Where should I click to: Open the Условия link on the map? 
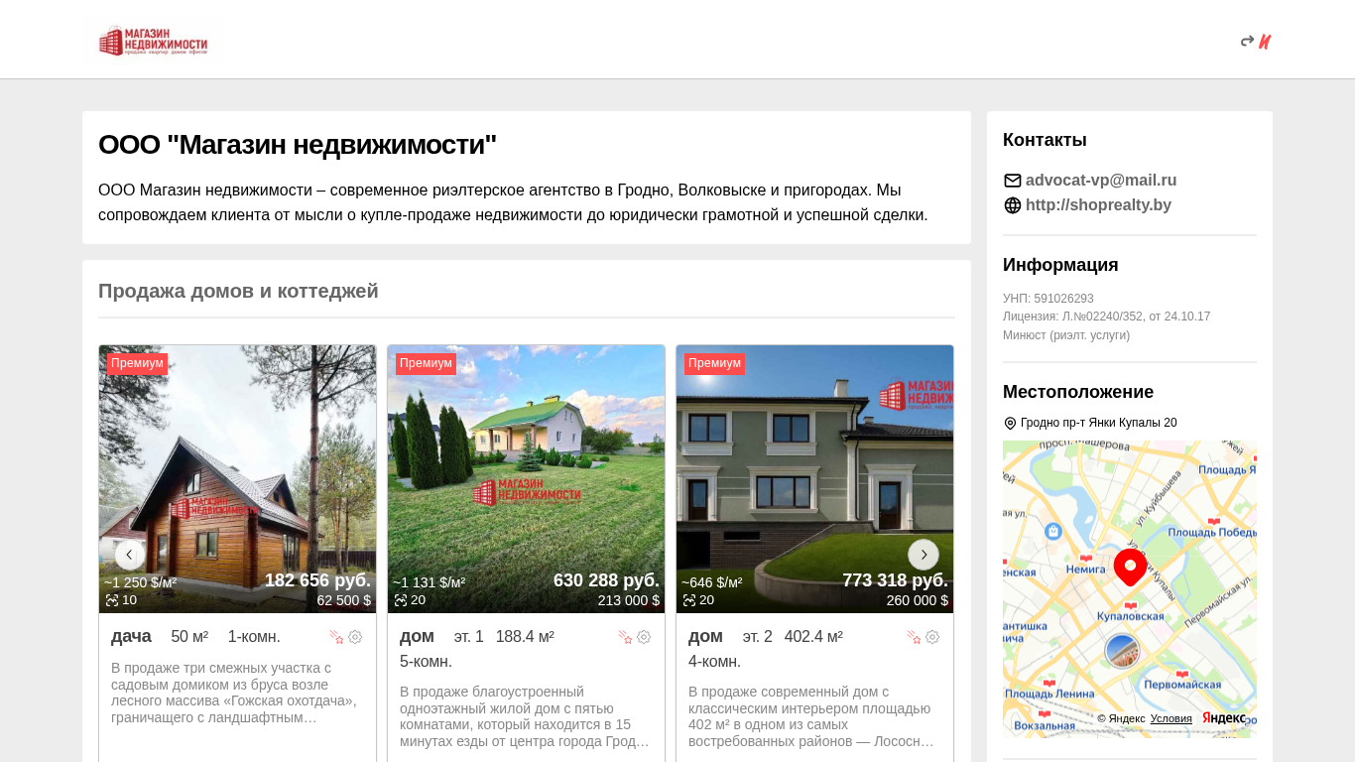coord(1171,718)
